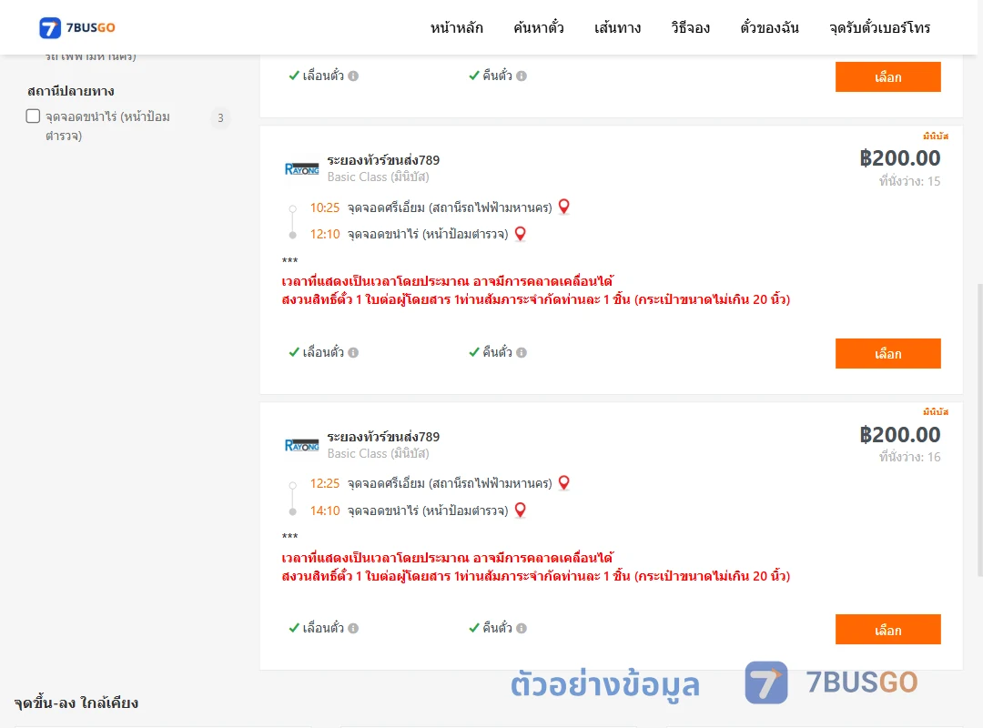Open the ค้นหาตั๋ว menu item
Screen dimensions: 983x728
pos(539,27)
